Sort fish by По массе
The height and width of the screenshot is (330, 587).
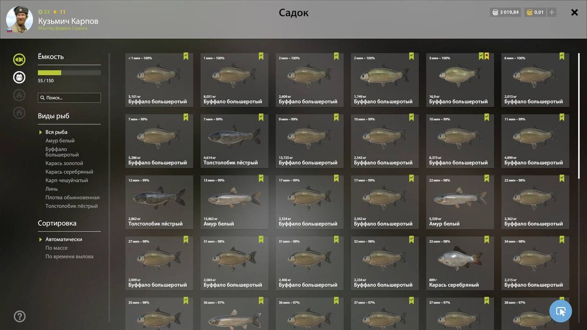(x=57, y=248)
